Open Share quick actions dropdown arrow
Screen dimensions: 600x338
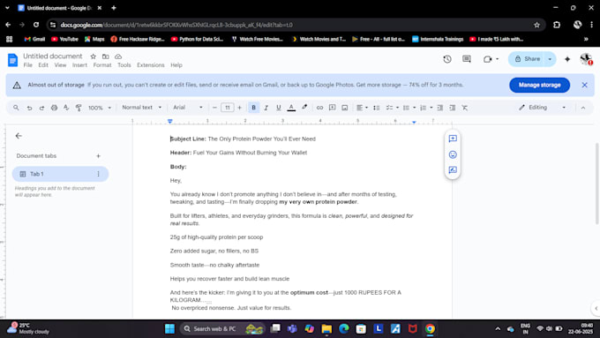click(551, 59)
